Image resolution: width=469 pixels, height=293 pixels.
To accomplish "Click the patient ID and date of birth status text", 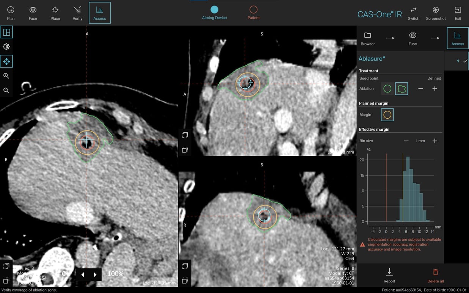I will (x=425, y=290).
